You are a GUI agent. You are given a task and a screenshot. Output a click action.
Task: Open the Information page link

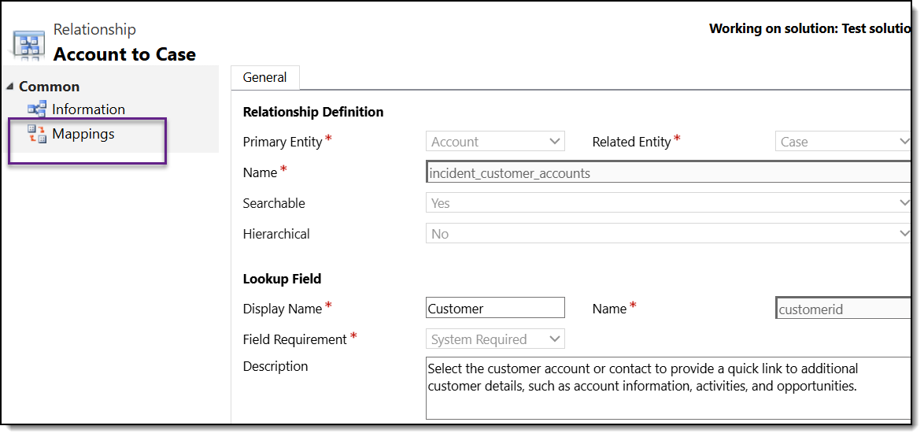coord(88,109)
